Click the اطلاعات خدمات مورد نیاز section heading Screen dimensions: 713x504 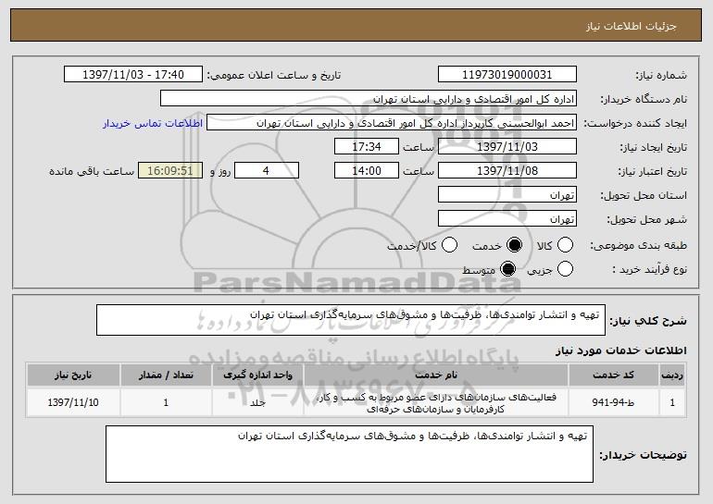620,350
